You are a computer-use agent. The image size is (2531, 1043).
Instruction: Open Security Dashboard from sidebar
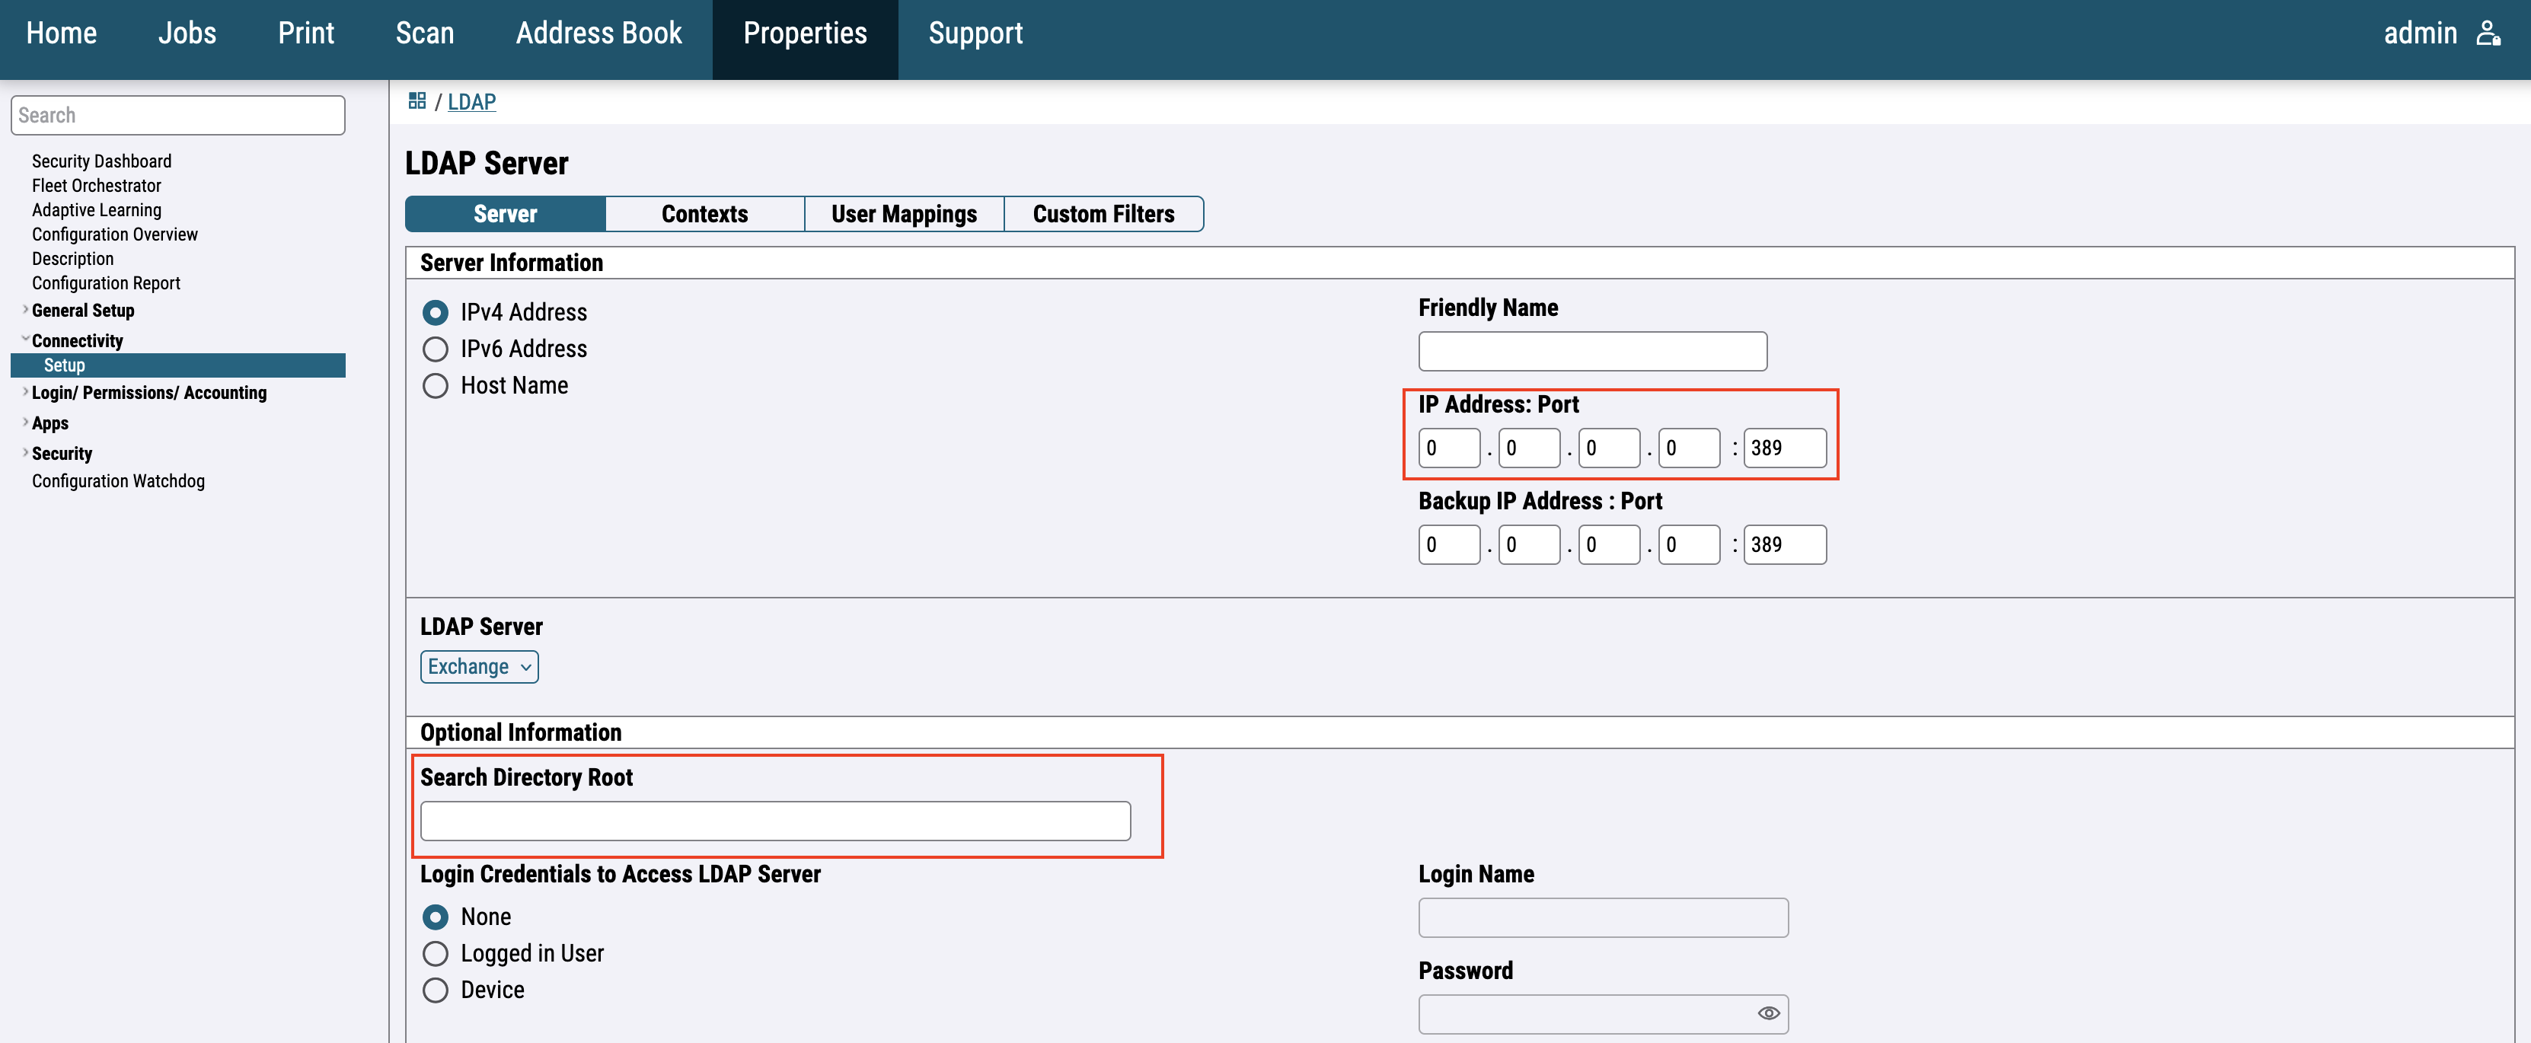101,161
